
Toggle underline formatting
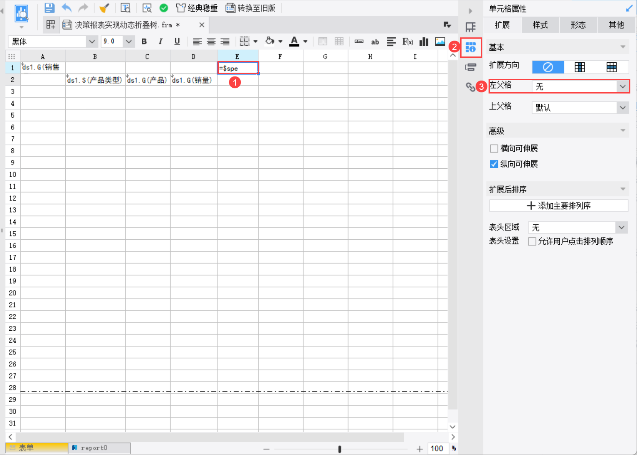[177, 42]
